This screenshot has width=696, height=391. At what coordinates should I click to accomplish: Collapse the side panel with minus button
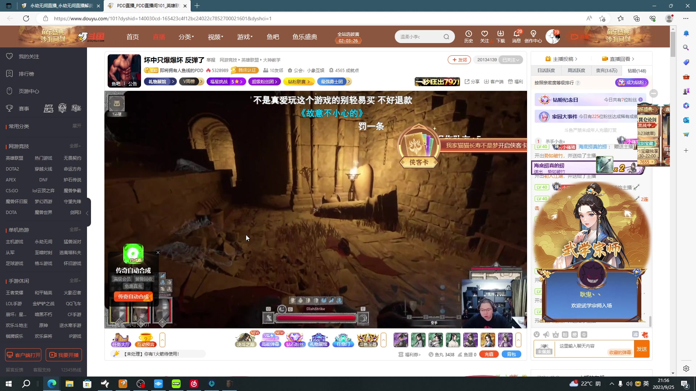(x=654, y=93)
